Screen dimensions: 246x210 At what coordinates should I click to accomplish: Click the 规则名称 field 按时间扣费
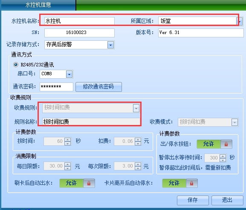click(91, 122)
